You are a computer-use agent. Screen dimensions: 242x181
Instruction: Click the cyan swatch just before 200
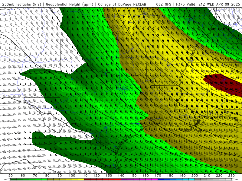pos(191,179)
